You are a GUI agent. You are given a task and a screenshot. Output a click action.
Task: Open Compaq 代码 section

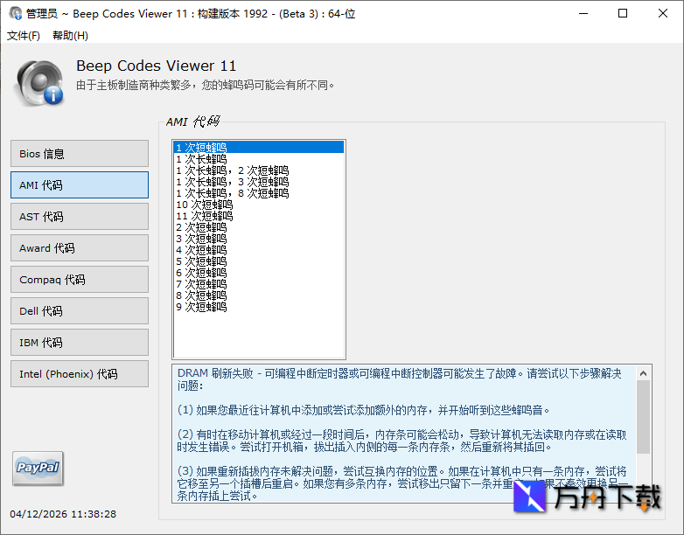pyautogui.click(x=80, y=279)
